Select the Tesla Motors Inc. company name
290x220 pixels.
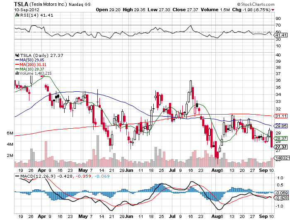tap(48, 5)
